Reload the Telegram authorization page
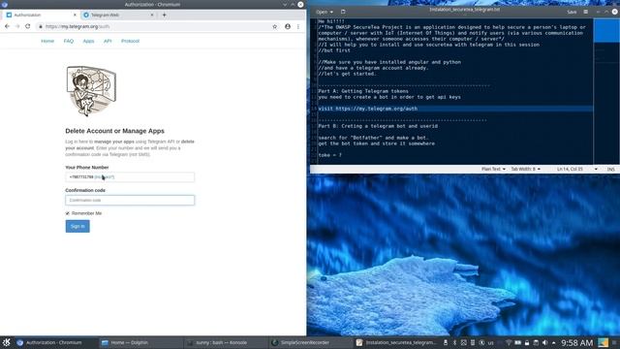Viewport: 620px width, 349px height. coord(28,26)
